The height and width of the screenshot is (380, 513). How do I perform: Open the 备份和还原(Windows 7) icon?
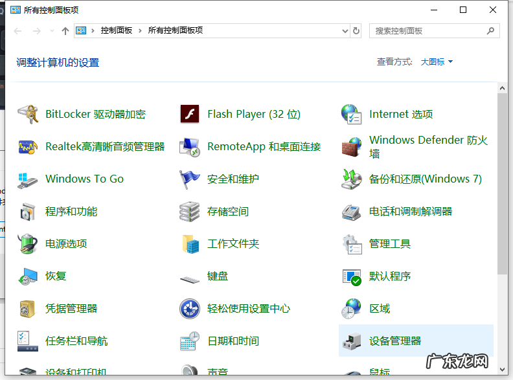[x=351, y=179]
